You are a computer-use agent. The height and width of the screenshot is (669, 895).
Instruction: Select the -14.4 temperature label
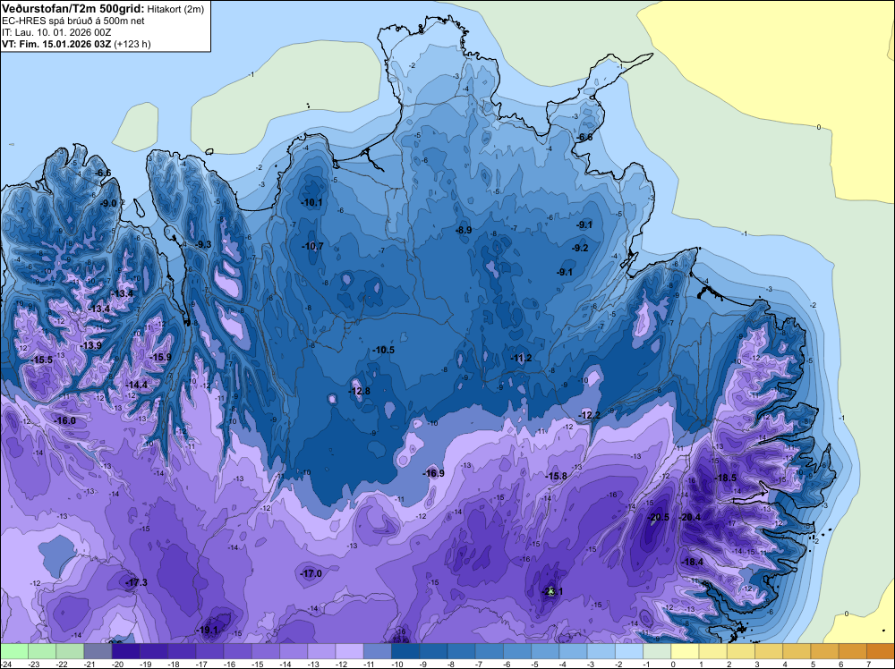click(x=136, y=385)
